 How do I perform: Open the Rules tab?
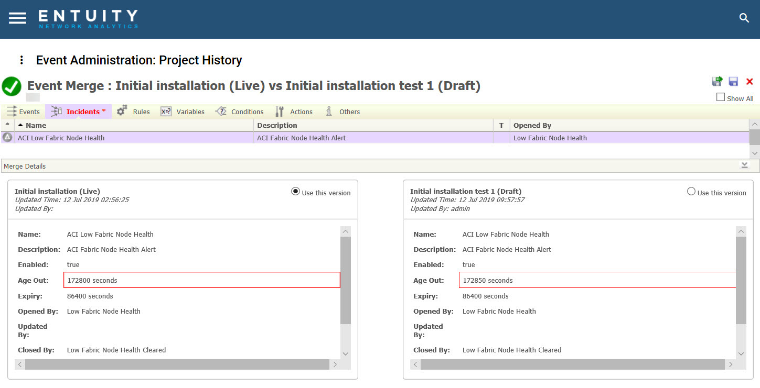pos(133,112)
